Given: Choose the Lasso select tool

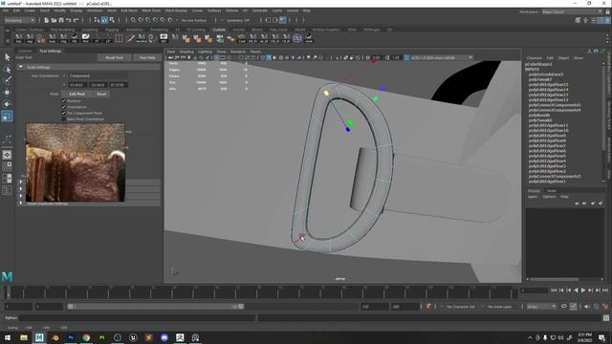Looking at the screenshot, I should click(7, 70).
